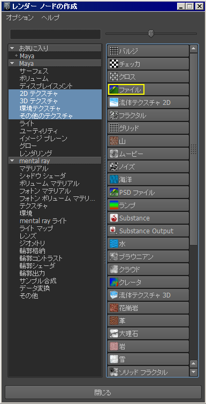This screenshot has width=206, height=404.
Task: Select サーフェス in the category tree
Action: tap(34, 71)
